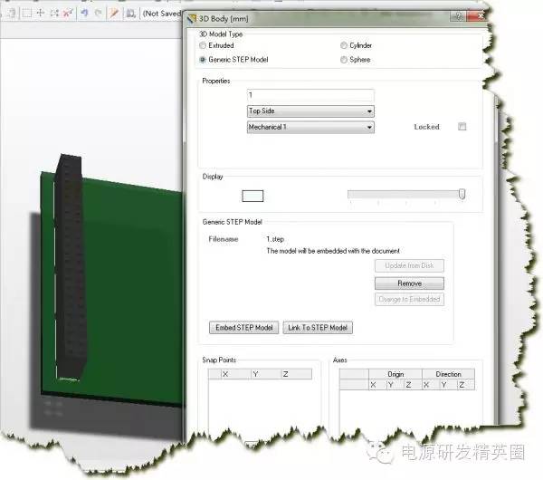Select the Cylinder model type
This screenshot has width=543, height=480.
[343, 45]
